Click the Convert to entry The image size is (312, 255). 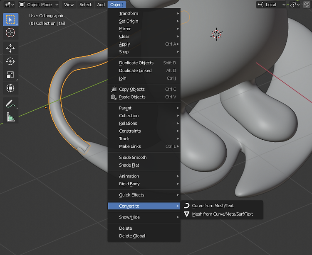(x=144, y=206)
